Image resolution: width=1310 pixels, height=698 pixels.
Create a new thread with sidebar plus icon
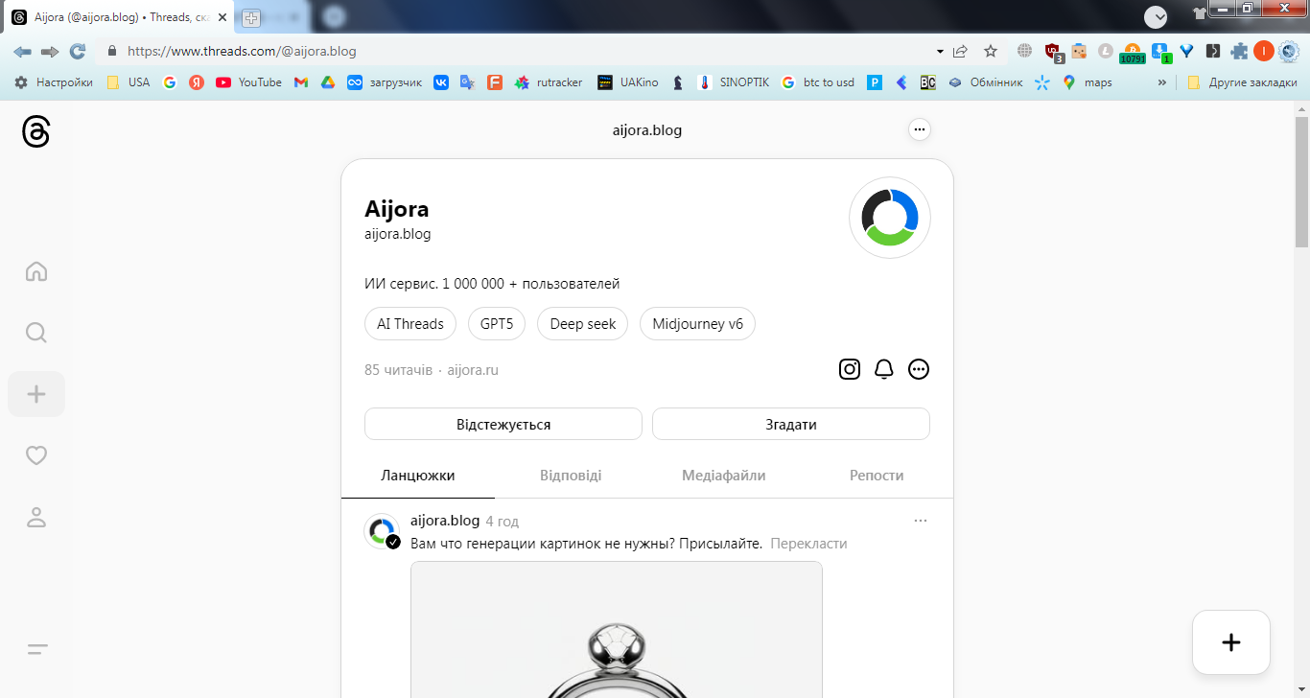pos(36,394)
